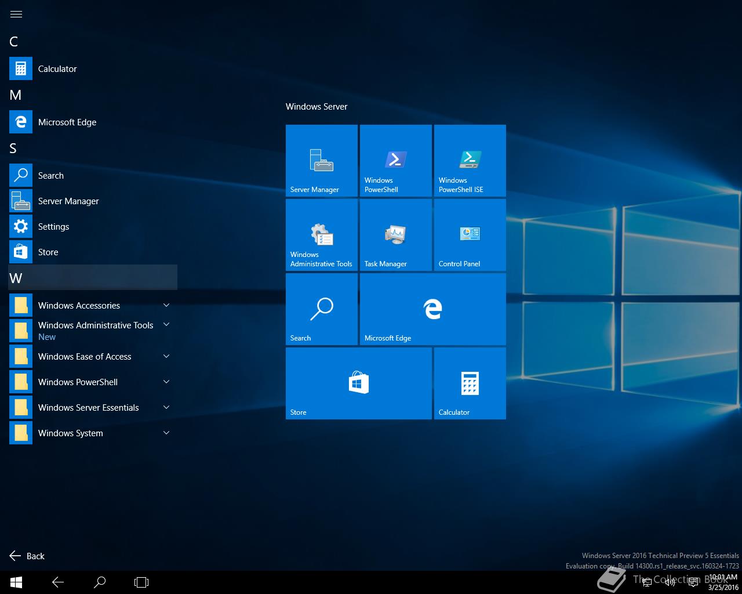Launch the Task Manager tile
This screenshot has height=594, width=742.
(396, 235)
